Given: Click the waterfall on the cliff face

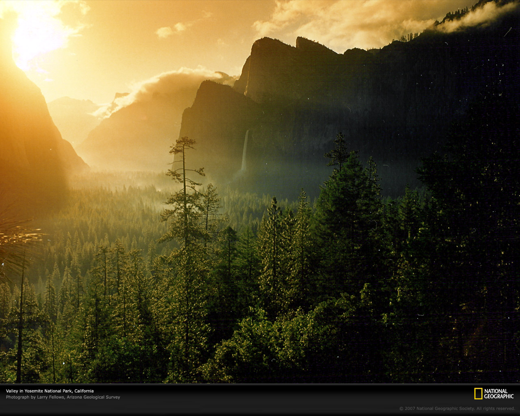Looking at the screenshot, I should (245, 150).
